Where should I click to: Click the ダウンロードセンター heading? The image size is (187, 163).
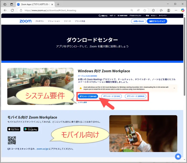(x=92, y=40)
